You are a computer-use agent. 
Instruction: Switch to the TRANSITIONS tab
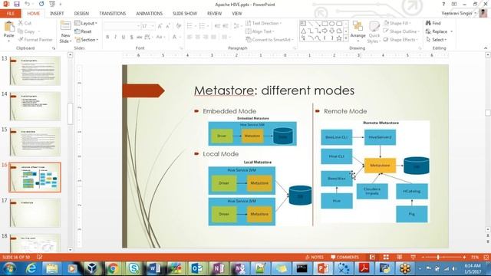pyautogui.click(x=113, y=14)
